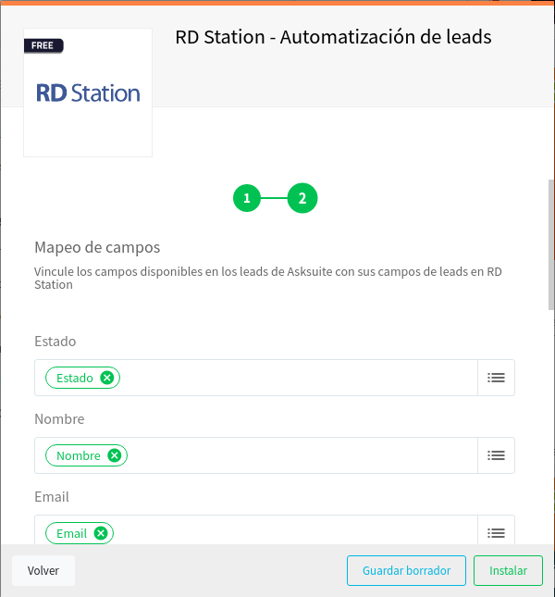This screenshot has width=555, height=597.
Task: Focus the empty area of the Nombre field
Action: [x=302, y=455]
